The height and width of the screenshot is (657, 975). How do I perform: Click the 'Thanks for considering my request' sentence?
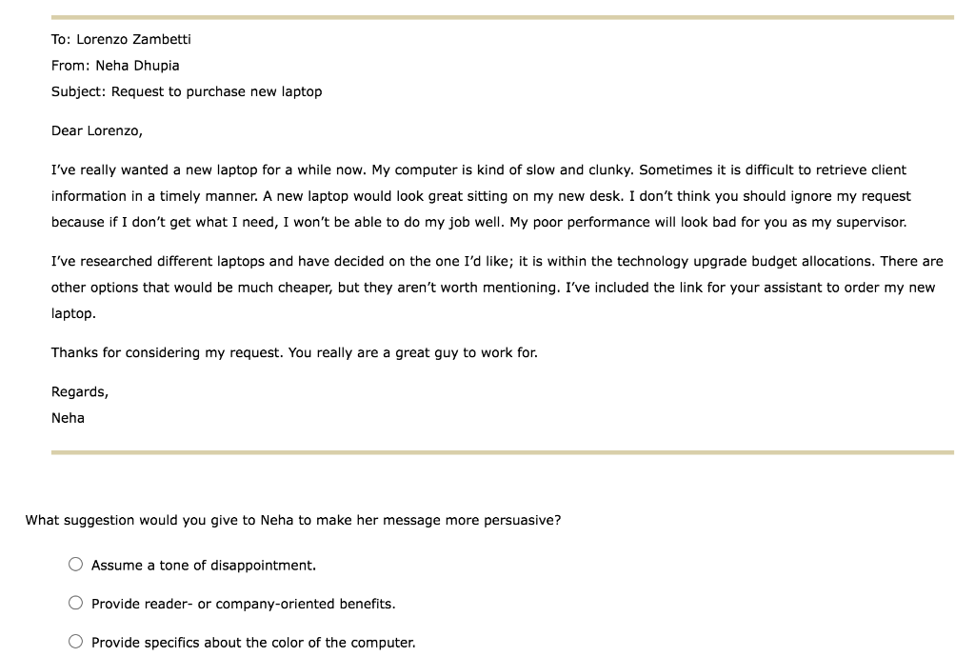point(294,351)
